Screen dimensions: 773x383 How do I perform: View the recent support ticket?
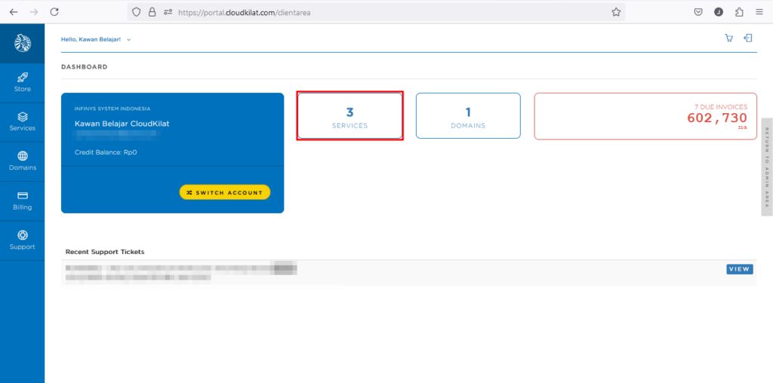click(739, 269)
